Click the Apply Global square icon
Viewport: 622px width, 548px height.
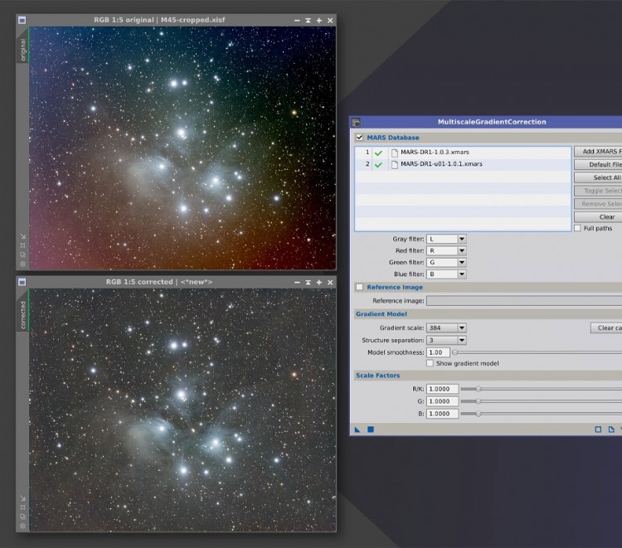(371, 429)
